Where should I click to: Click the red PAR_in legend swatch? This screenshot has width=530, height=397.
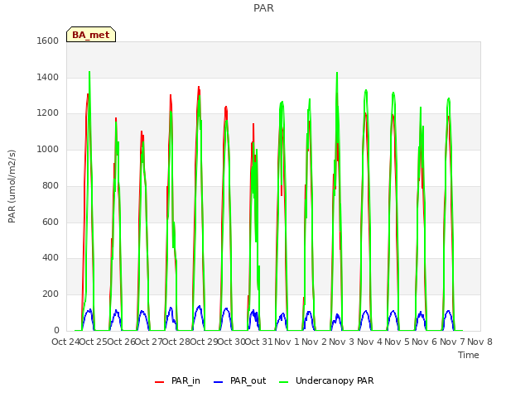159,382
